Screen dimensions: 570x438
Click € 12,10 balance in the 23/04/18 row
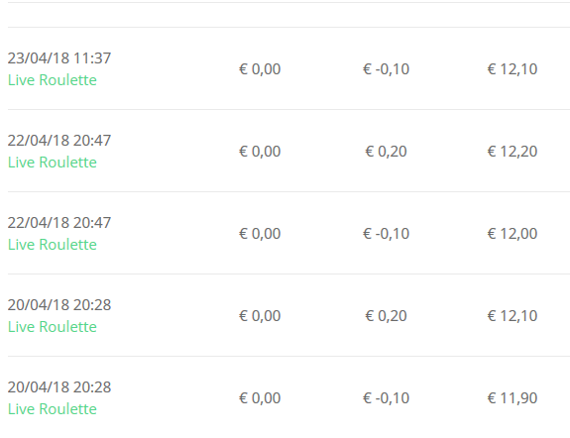click(x=513, y=69)
